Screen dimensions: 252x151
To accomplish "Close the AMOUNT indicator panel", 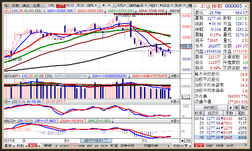I will click(178, 76).
